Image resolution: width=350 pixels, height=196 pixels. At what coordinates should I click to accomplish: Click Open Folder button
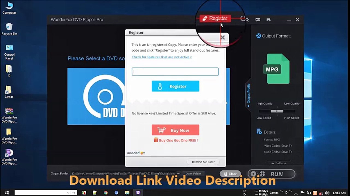pos(193,173)
